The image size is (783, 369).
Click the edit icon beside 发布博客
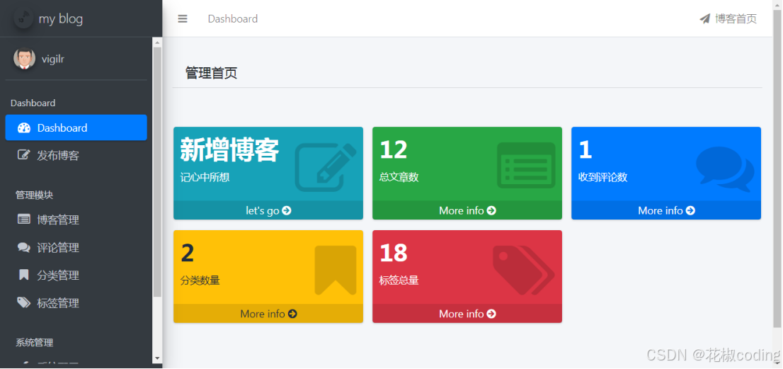click(x=24, y=155)
